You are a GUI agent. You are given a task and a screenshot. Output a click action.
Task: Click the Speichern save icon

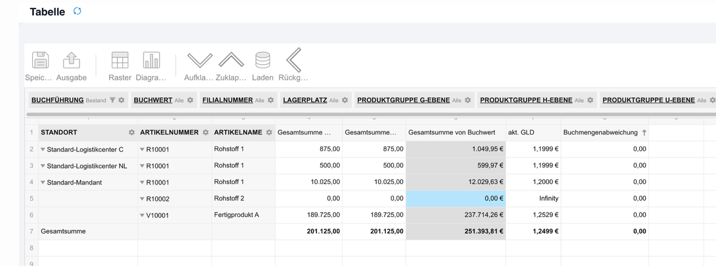[40, 61]
